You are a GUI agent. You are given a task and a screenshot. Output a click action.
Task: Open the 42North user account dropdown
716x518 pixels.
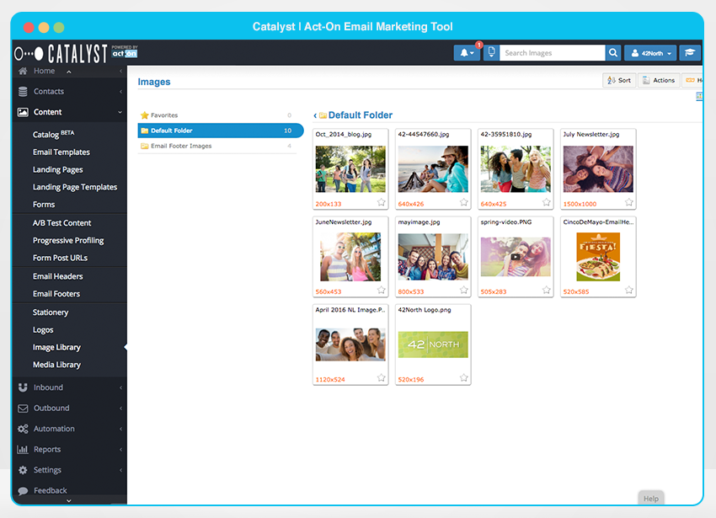click(650, 53)
